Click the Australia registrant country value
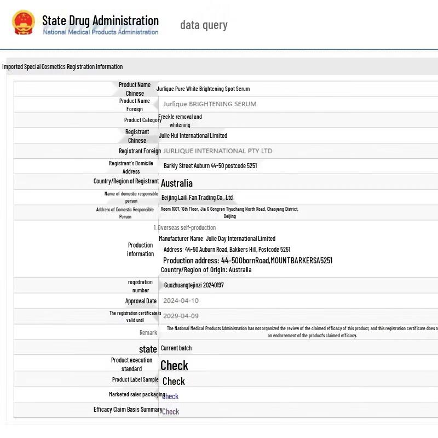The width and height of the screenshot is (438, 438). (177, 183)
